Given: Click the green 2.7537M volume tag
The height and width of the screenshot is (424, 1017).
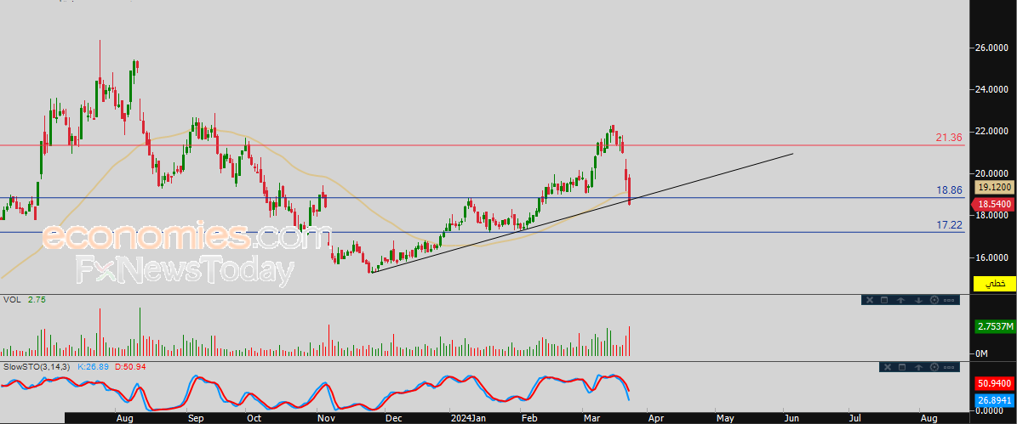Looking at the screenshot, I should tap(994, 327).
